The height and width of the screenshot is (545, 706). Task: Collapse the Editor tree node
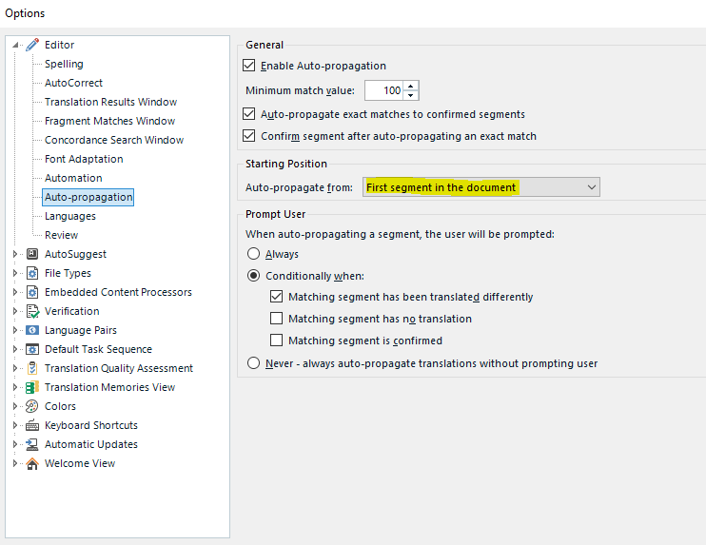click(x=15, y=45)
